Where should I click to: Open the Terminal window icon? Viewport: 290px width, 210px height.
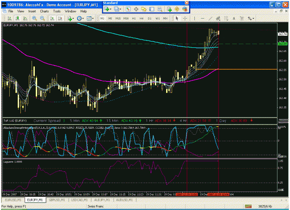coord(152,9)
